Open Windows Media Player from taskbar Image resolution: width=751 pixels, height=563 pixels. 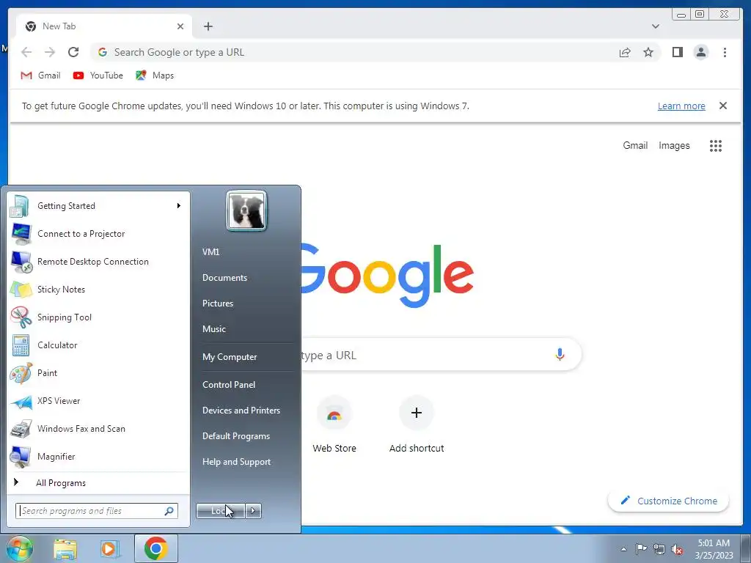(109, 548)
